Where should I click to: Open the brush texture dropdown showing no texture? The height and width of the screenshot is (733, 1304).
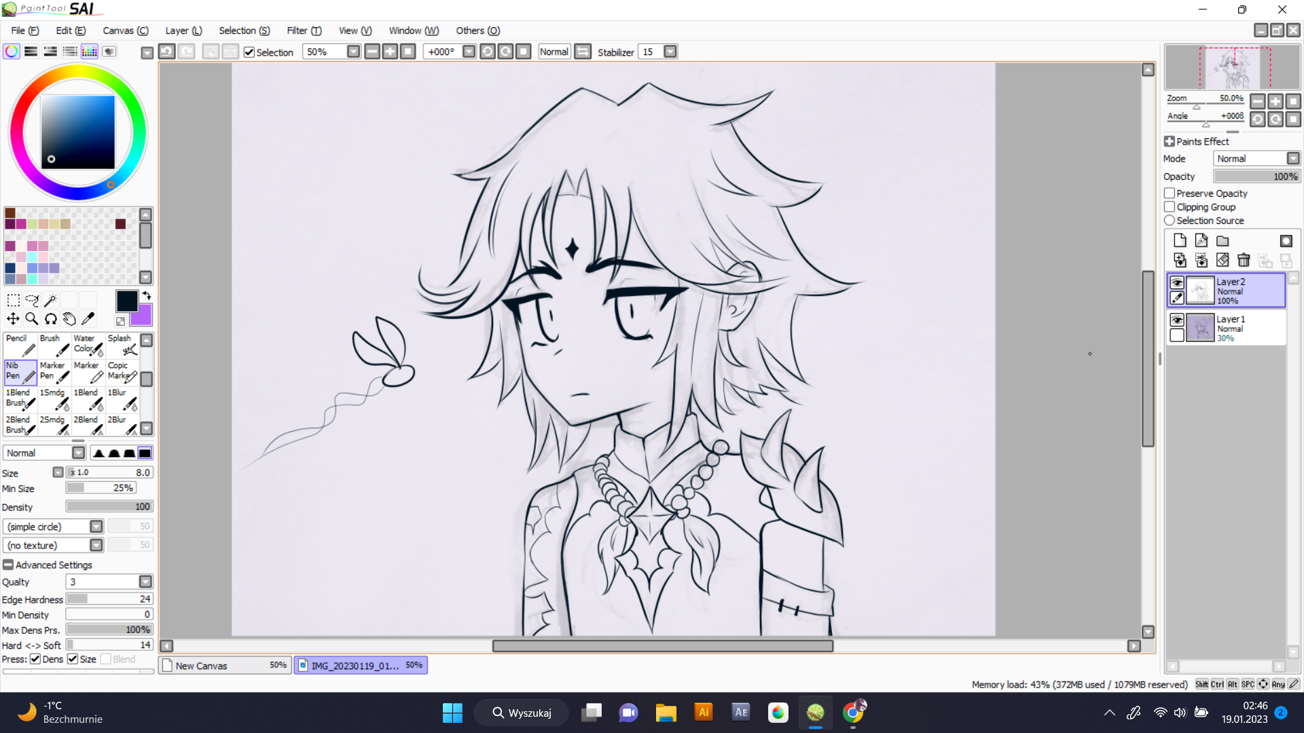pyautogui.click(x=96, y=544)
